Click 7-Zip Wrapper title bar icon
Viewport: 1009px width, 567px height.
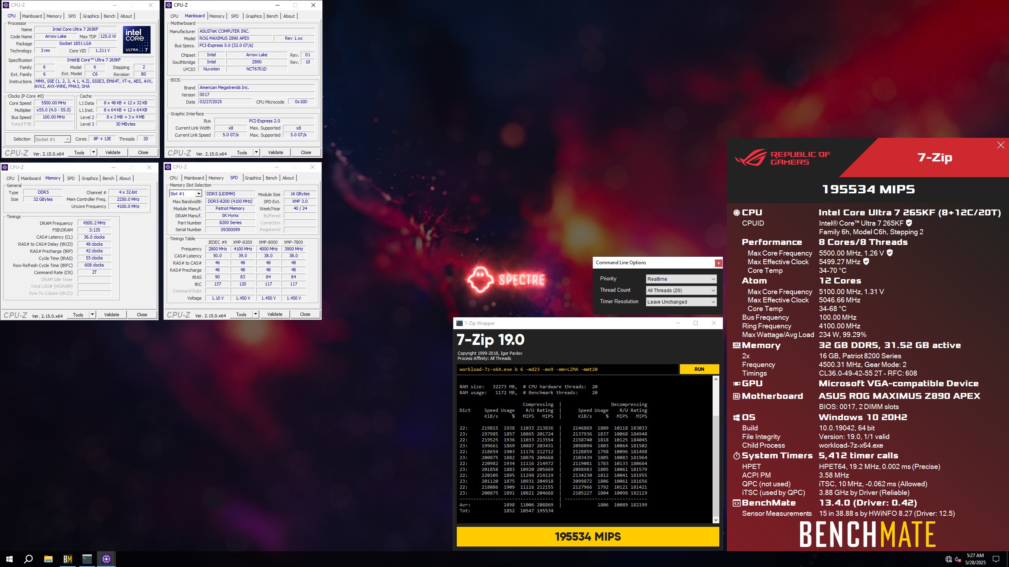pyautogui.click(x=460, y=323)
